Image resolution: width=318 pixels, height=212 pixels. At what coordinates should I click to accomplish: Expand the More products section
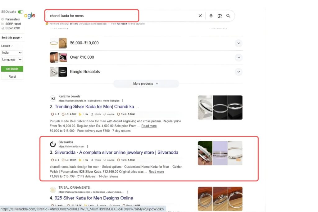[x=146, y=83]
